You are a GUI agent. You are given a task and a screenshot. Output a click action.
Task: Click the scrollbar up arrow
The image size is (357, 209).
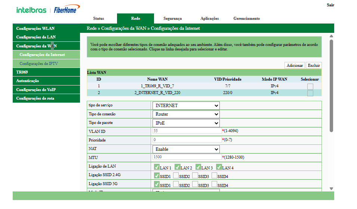[331, 36]
